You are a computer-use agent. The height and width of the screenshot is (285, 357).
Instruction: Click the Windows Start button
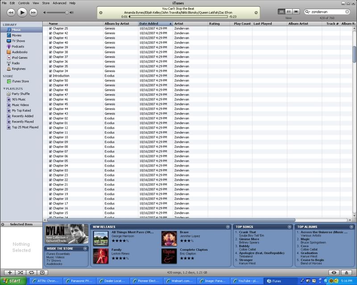(13, 281)
